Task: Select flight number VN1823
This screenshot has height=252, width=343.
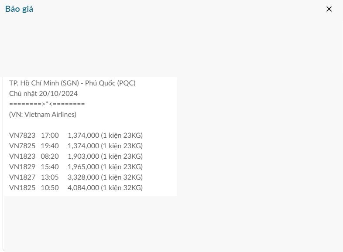Action: click(x=22, y=156)
